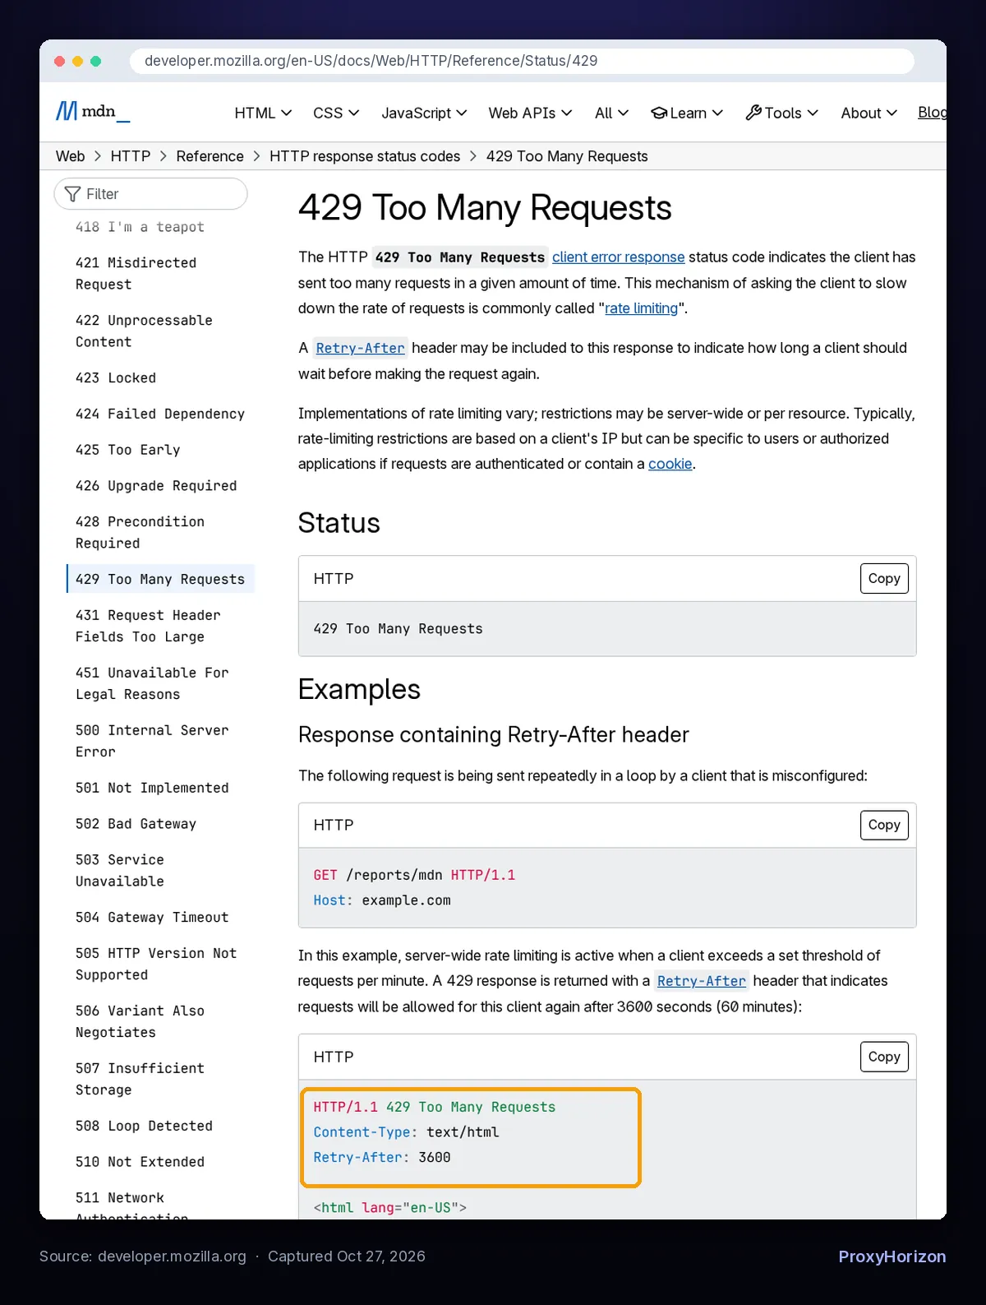Go to Web in breadcrumb
986x1305 pixels.
(70, 156)
